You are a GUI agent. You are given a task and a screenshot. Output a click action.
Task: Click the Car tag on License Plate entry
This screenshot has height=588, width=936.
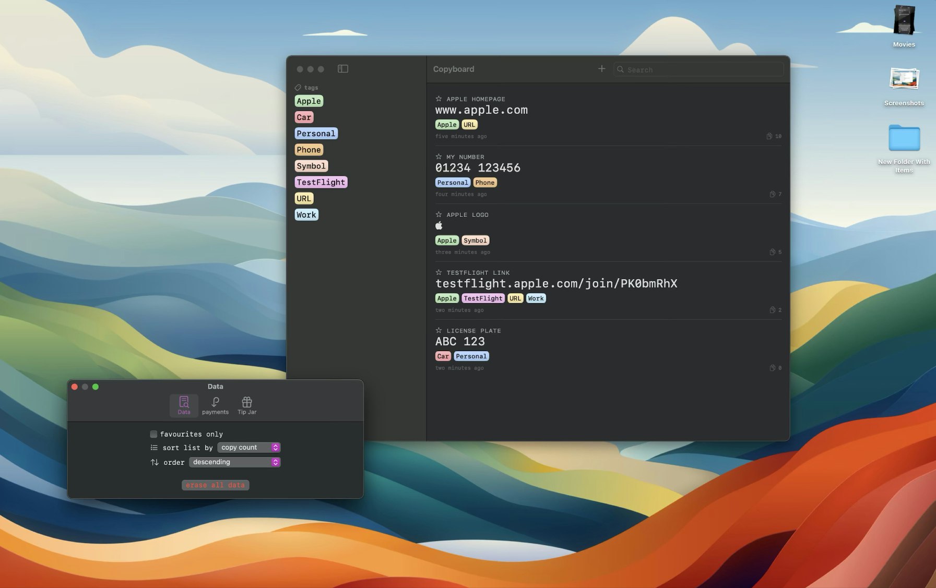tap(443, 356)
